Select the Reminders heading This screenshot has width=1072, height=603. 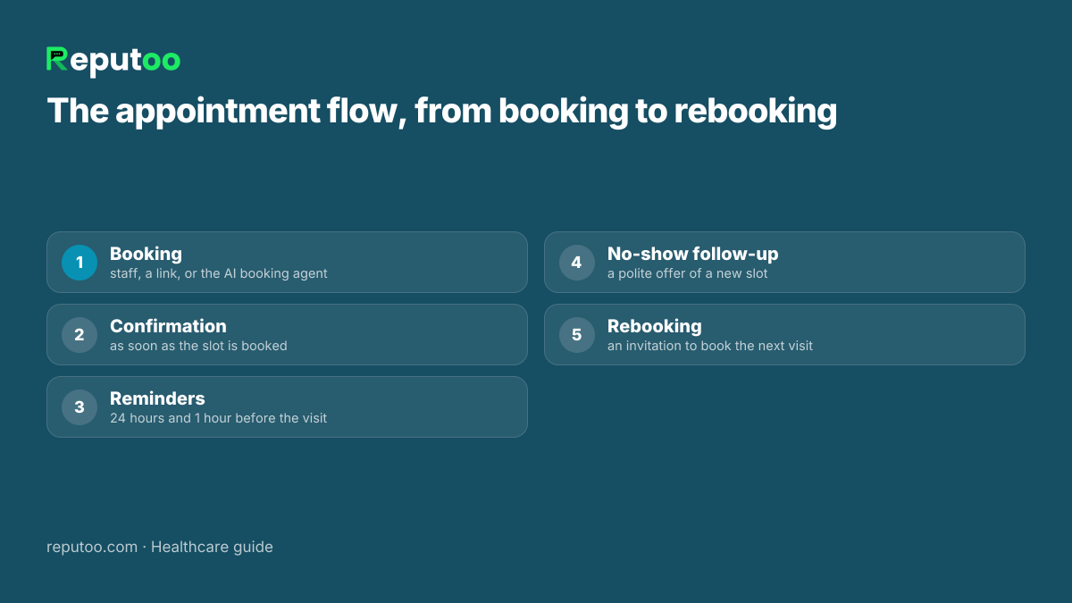pyautogui.click(x=157, y=398)
